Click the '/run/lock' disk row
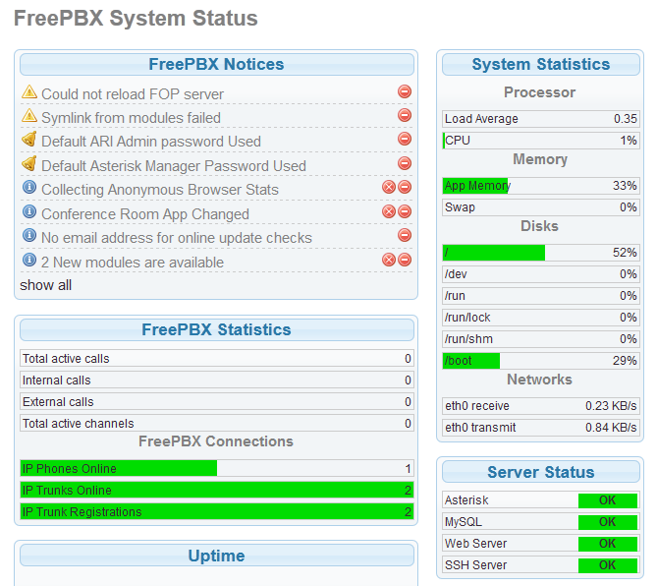This screenshot has height=586, width=657. click(541, 318)
